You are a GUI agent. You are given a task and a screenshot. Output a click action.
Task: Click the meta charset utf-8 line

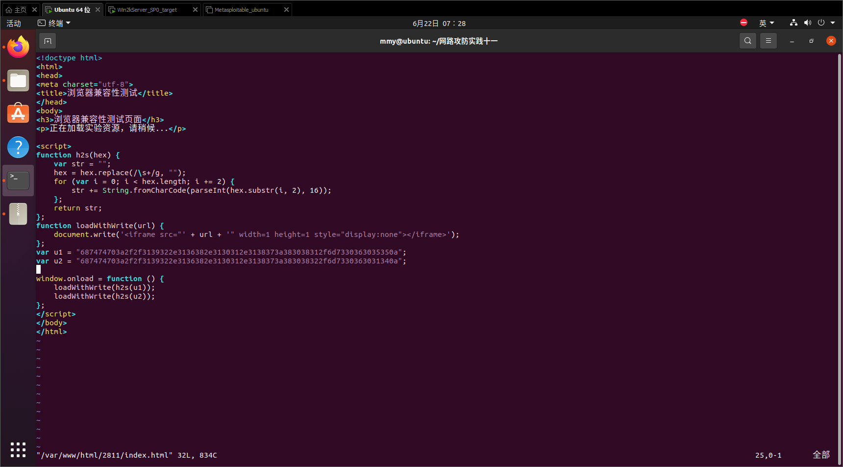[x=85, y=84]
